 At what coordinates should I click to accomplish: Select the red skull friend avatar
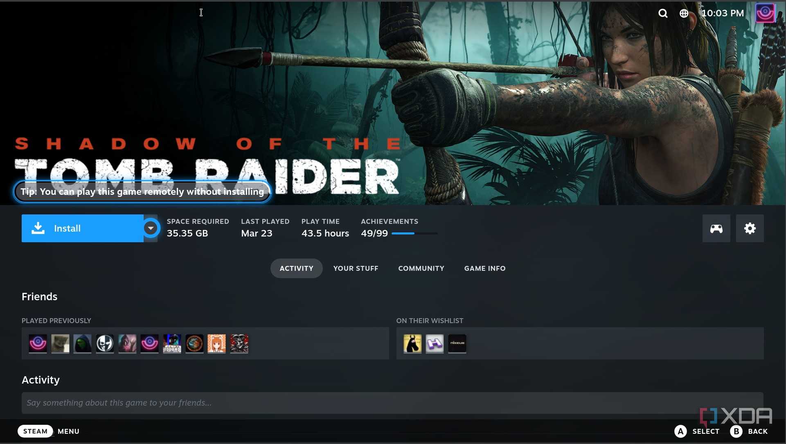(239, 344)
